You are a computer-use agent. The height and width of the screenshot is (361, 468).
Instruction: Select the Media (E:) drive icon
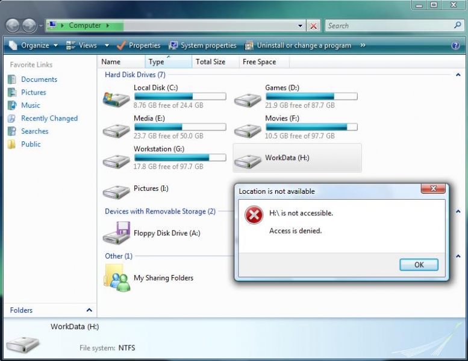click(x=116, y=129)
